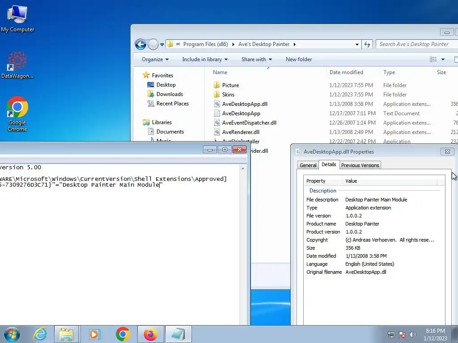Launch Internet Explorer from taskbar

tap(39, 334)
